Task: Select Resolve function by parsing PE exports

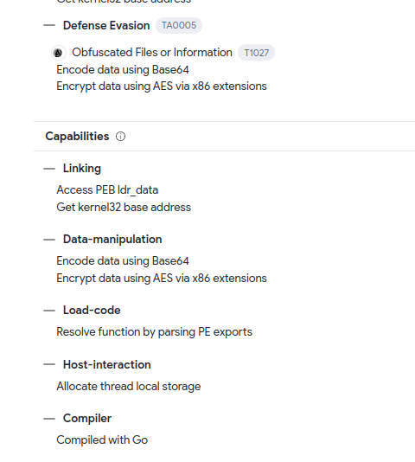Action: click(x=155, y=332)
